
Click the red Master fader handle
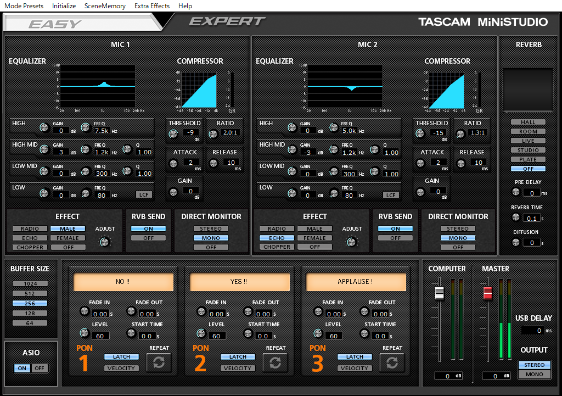488,293
